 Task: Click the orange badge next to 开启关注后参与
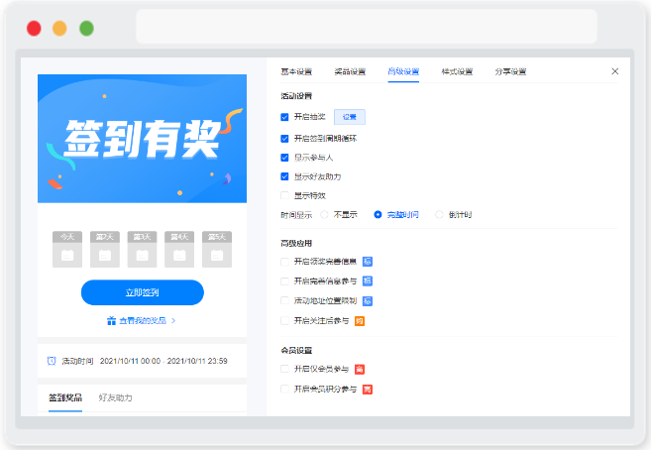coord(360,321)
